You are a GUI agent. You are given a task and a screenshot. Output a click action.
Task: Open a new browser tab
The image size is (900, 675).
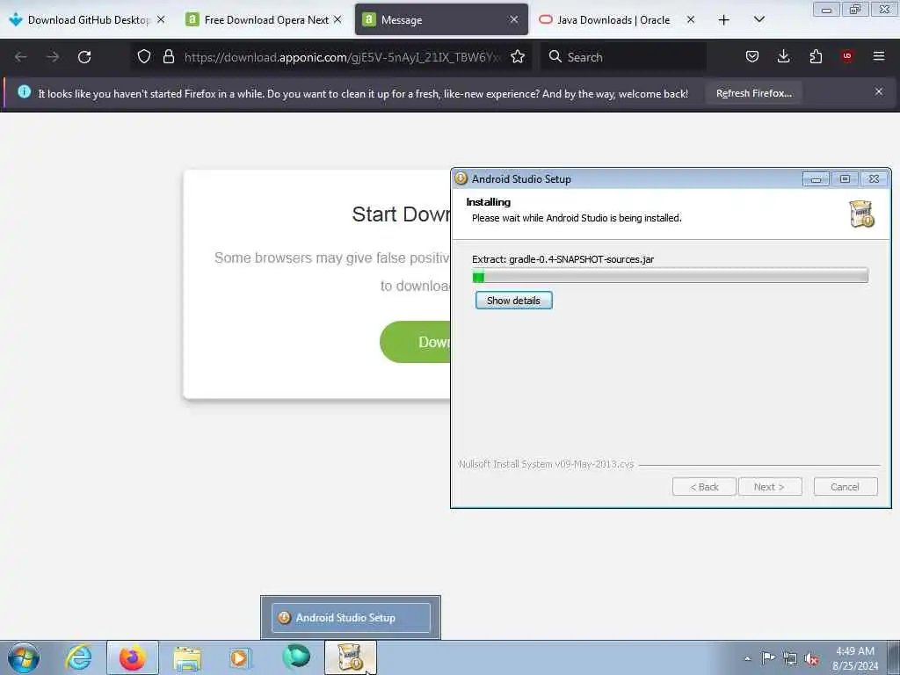click(x=724, y=20)
